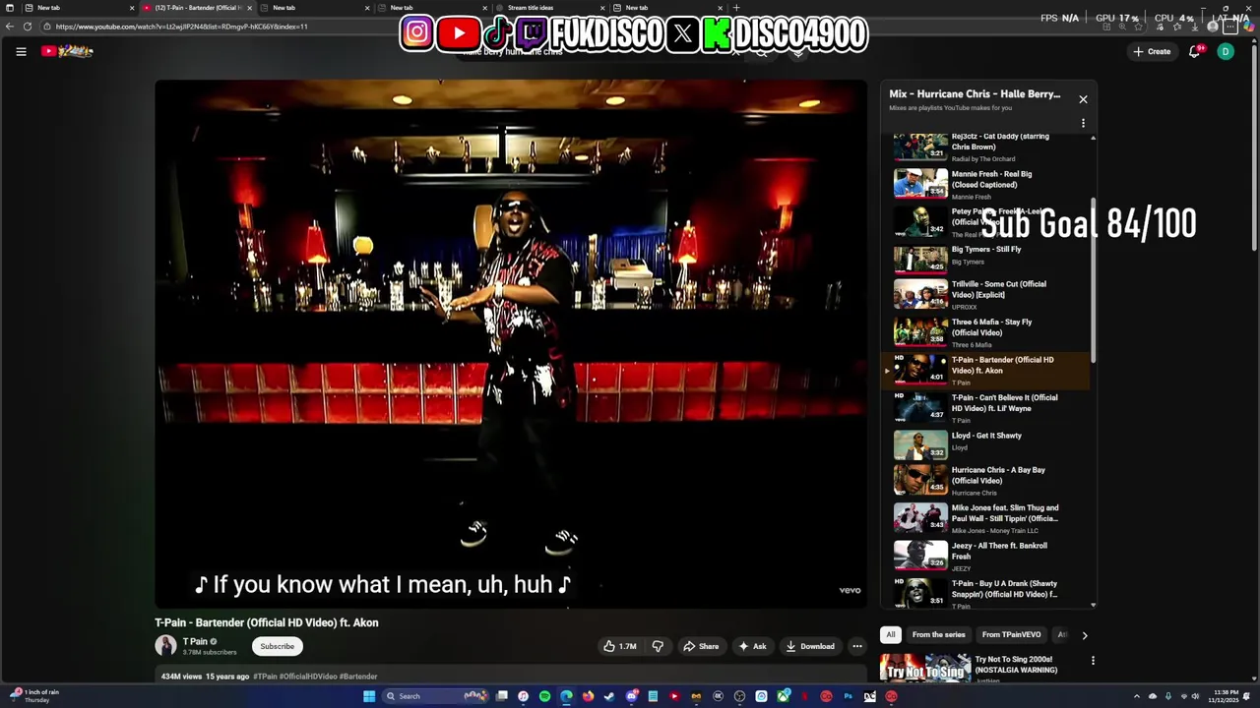Screen dimensions: 1260x708
Task: Select the All filter chip
Action: point(891,634)
